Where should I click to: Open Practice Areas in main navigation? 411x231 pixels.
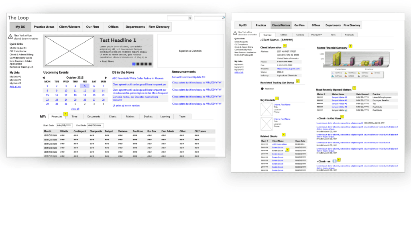point(44,27)
